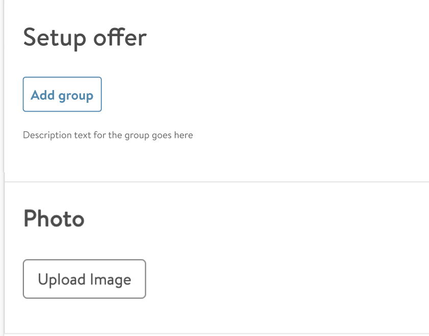429x336 pixels.
Task: Select the Photo section heading
Action: [53, 219]
